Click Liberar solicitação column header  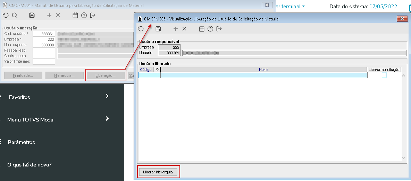pos(384,70)
